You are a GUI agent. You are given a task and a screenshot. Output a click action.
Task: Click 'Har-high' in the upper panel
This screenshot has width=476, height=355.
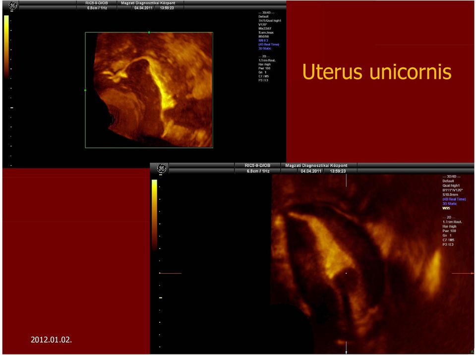click(265, 64)
